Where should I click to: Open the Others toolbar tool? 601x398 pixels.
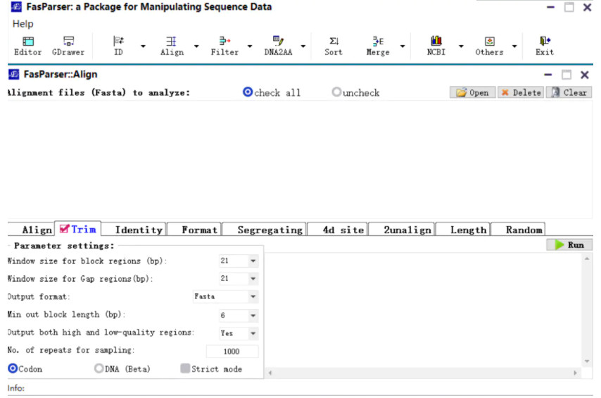490,46
